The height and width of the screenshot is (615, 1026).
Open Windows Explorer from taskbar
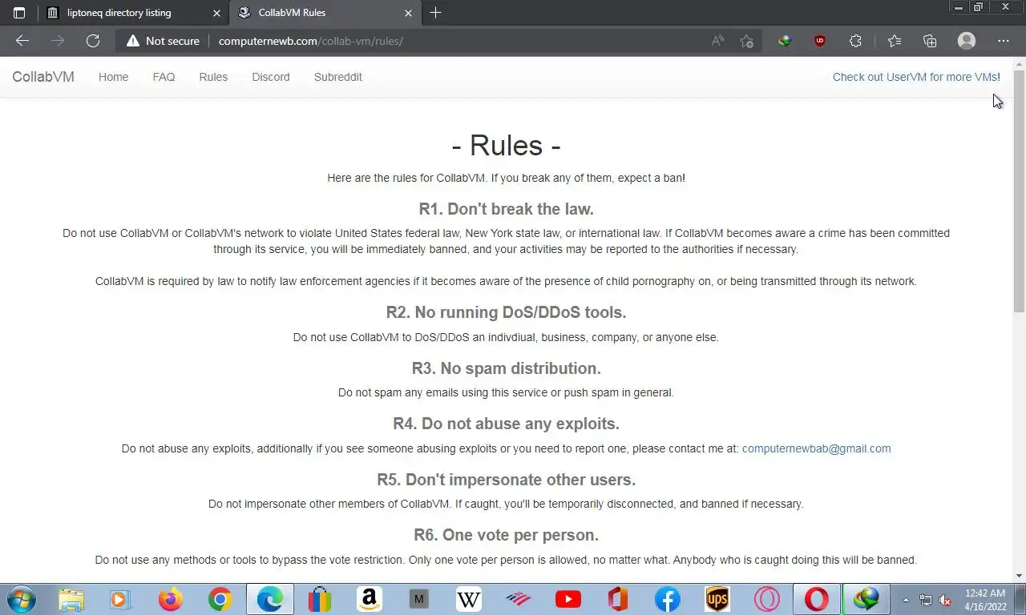71,599
